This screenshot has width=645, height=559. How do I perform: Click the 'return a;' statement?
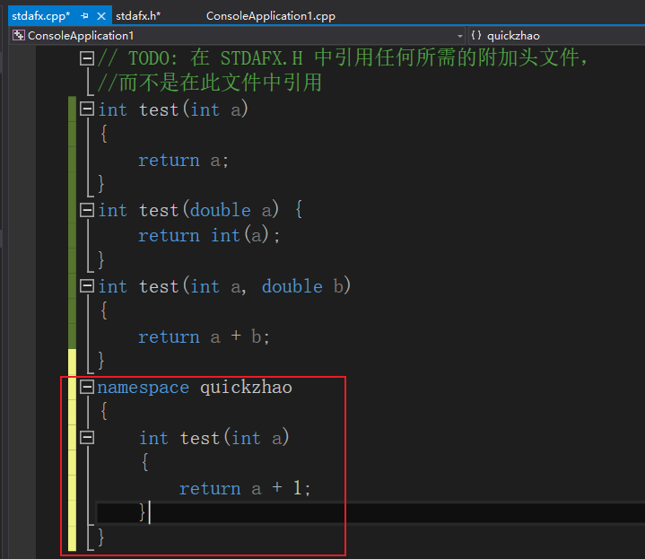(x=183, y=161)
